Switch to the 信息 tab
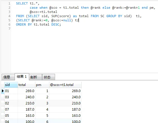This screenshot has width=158, height=123. coord(8,77)
